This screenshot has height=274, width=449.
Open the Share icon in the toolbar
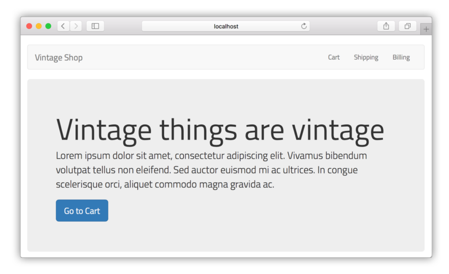386,26
